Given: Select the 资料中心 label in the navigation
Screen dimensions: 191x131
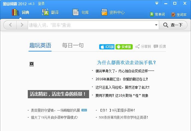Looking at the screenshot, I should (x=117, y=13).
